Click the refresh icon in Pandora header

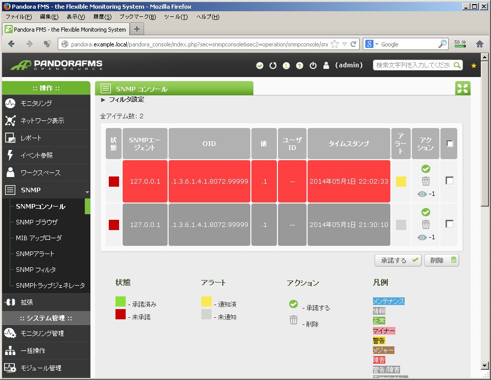pyautogui.click(x=273, y=66)
